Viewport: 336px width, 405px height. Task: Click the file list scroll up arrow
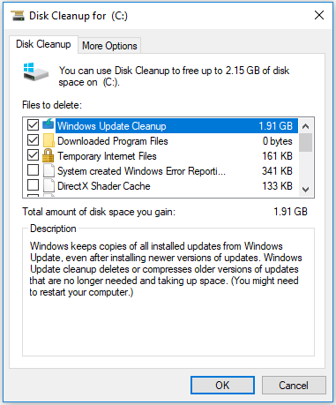pos(306,126)
